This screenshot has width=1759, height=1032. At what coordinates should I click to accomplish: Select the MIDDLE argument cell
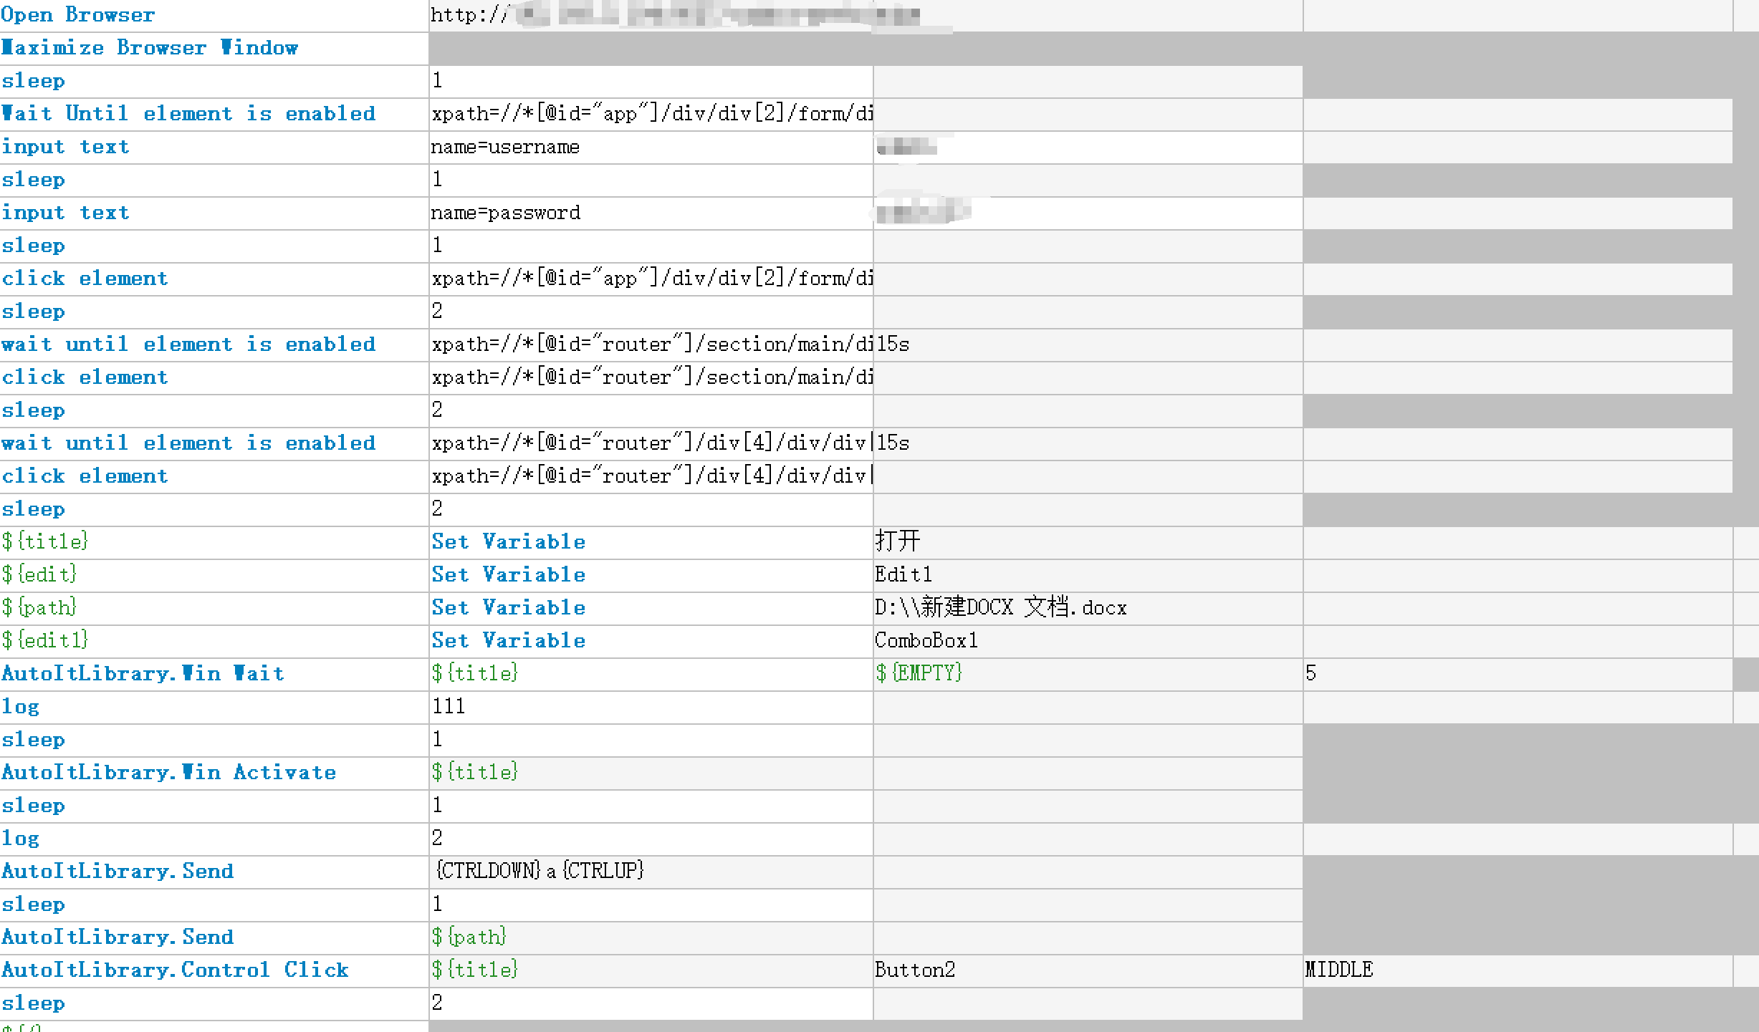(1338, 970)
